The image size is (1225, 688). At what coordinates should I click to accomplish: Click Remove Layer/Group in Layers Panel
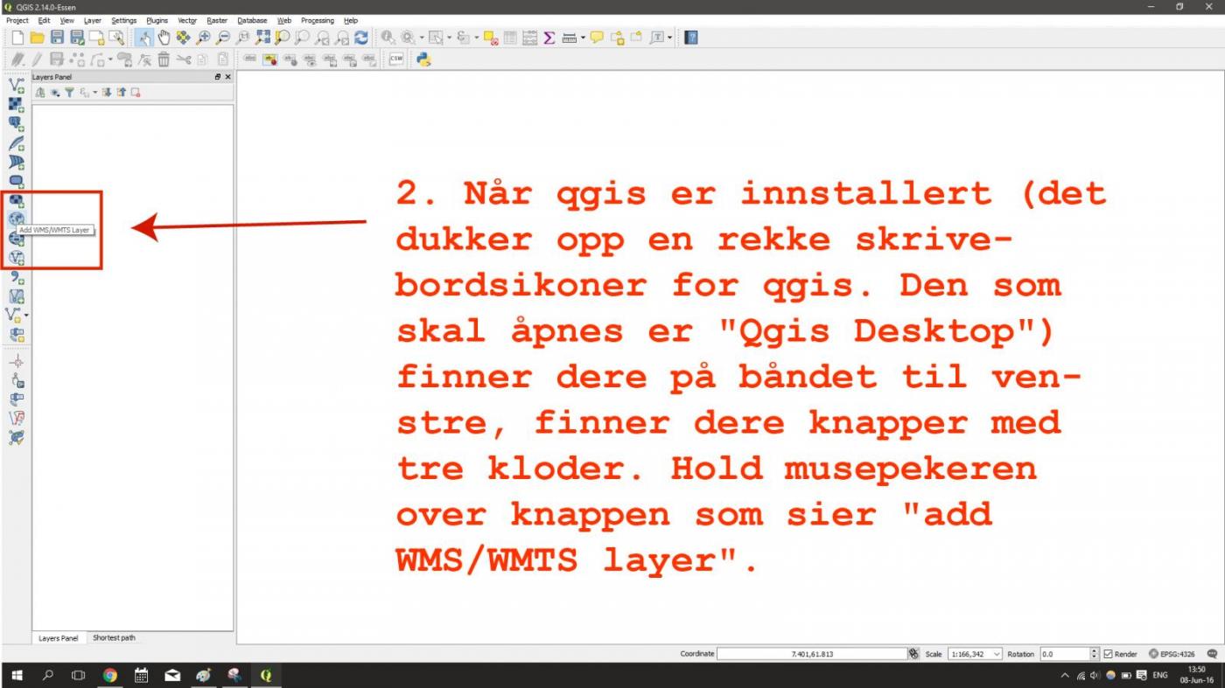click(x=134, y=92)
